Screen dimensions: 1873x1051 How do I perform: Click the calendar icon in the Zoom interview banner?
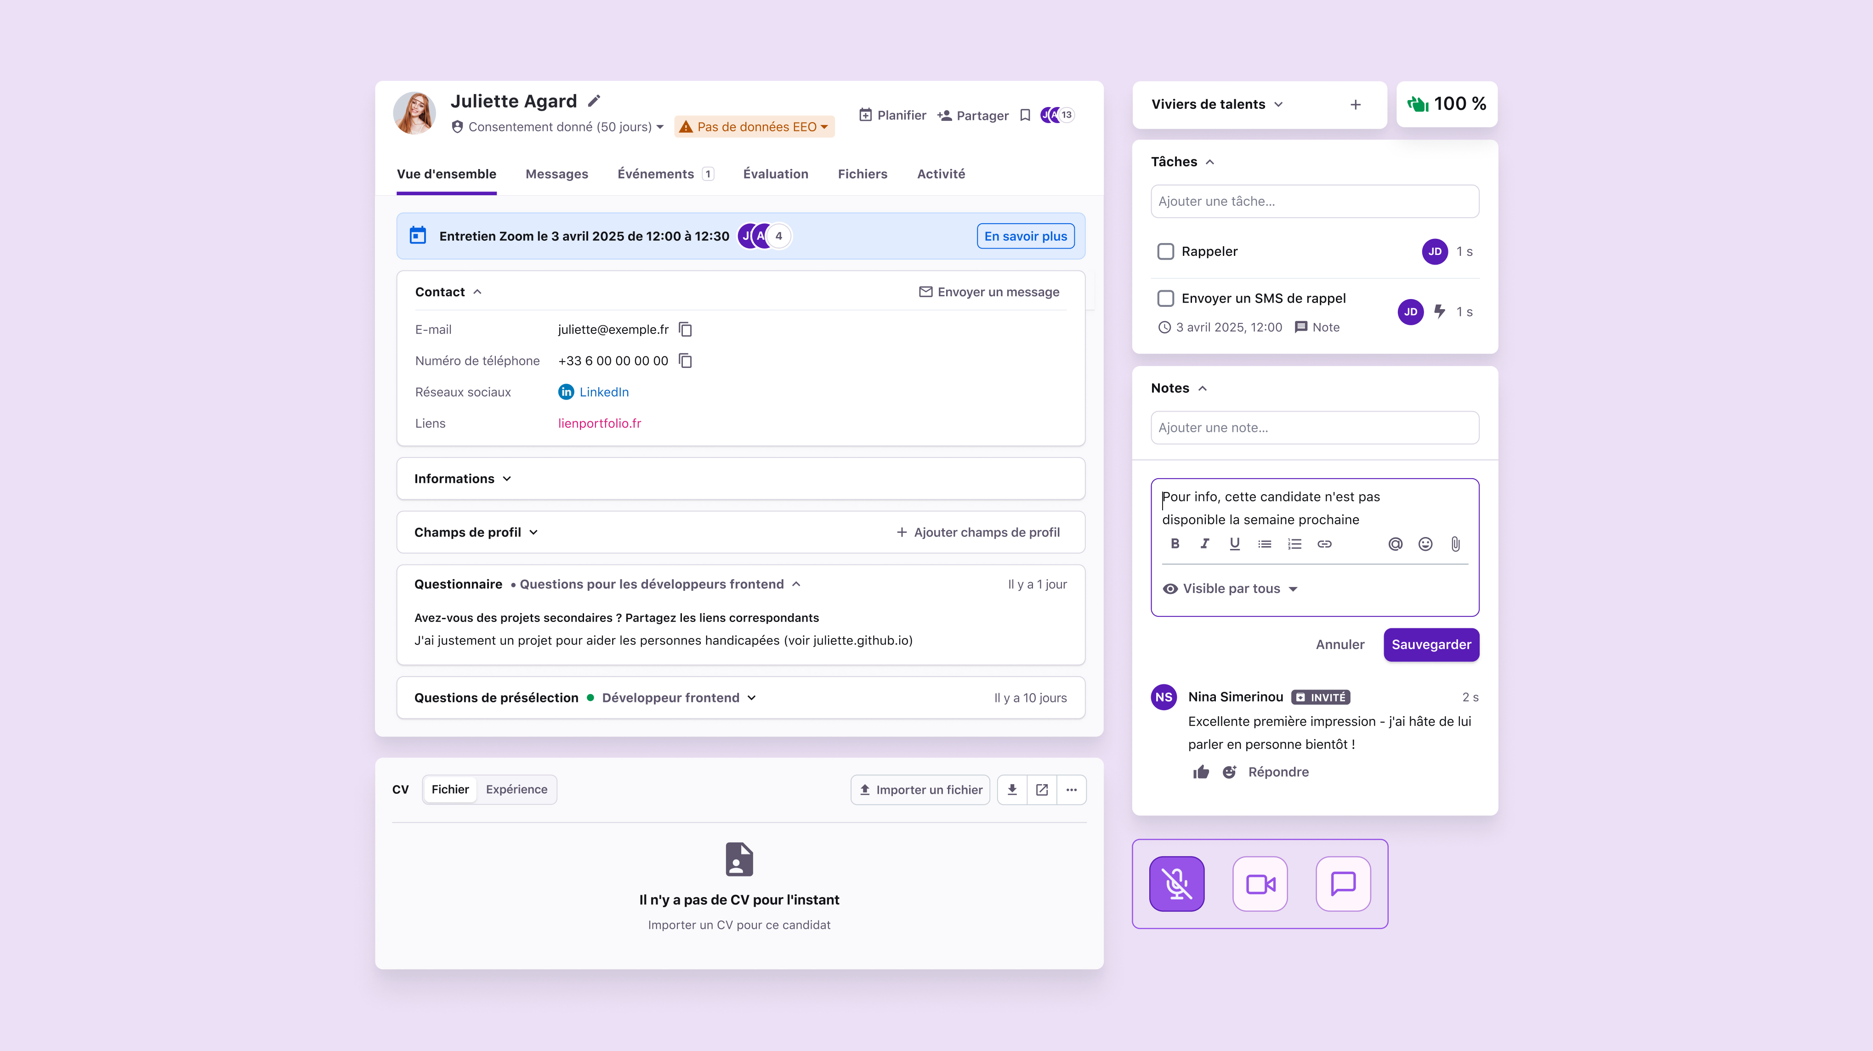click(417, 236)
